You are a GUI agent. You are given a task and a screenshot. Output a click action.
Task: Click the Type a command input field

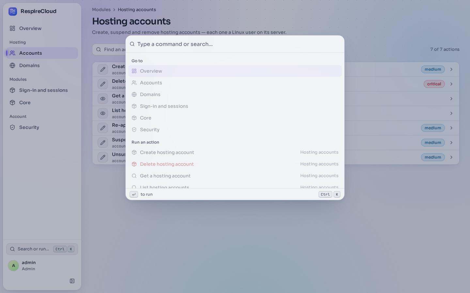(238, 44)
